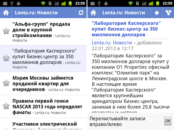Tap the "Lenta.ru: Новости" title above the news list
The image size is (174, 130).
(36, 13)
